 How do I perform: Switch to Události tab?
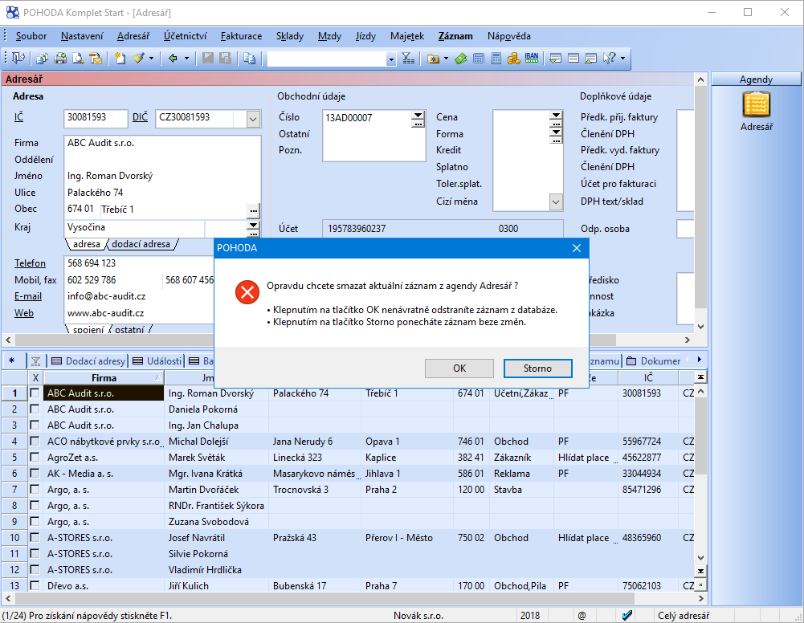[158, 361]
